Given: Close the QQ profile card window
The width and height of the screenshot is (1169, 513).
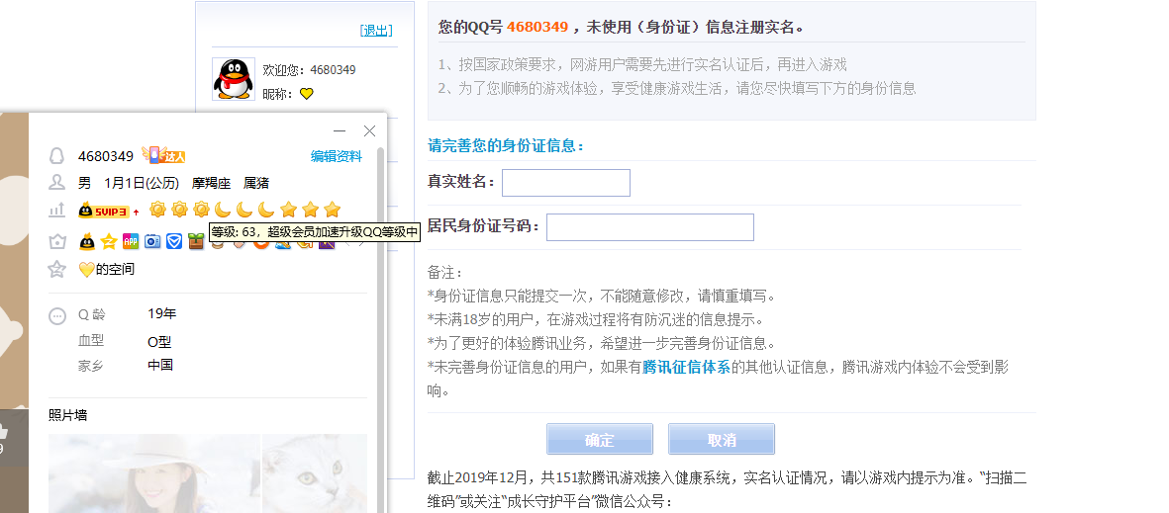Looking at the screenshot, I should 369,131.
